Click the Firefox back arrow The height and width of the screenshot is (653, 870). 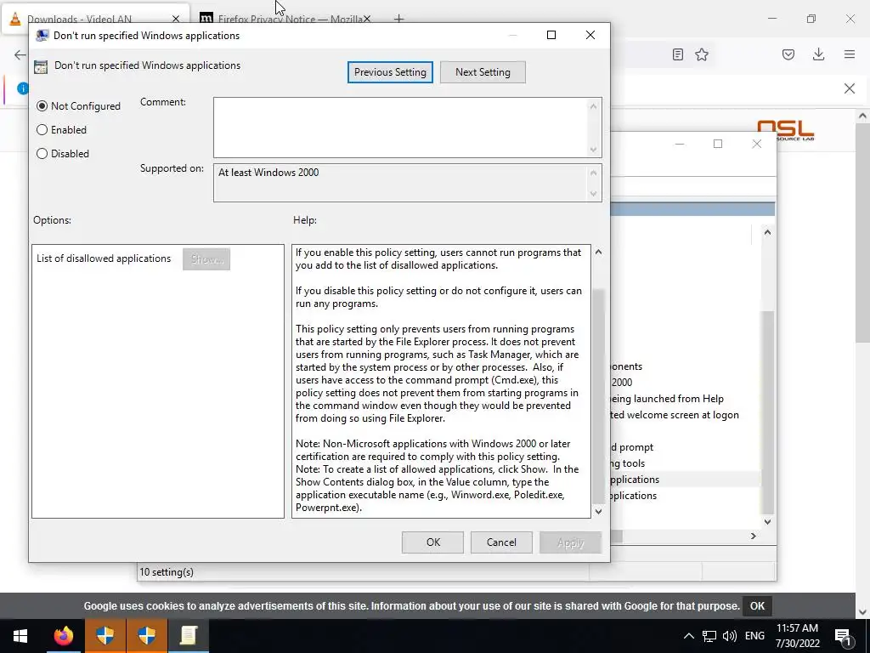click(x=20, y=54)
